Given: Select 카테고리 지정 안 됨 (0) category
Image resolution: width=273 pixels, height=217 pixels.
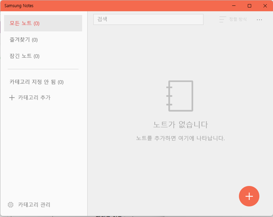Looking at the screenshot, I should (43, 82).
